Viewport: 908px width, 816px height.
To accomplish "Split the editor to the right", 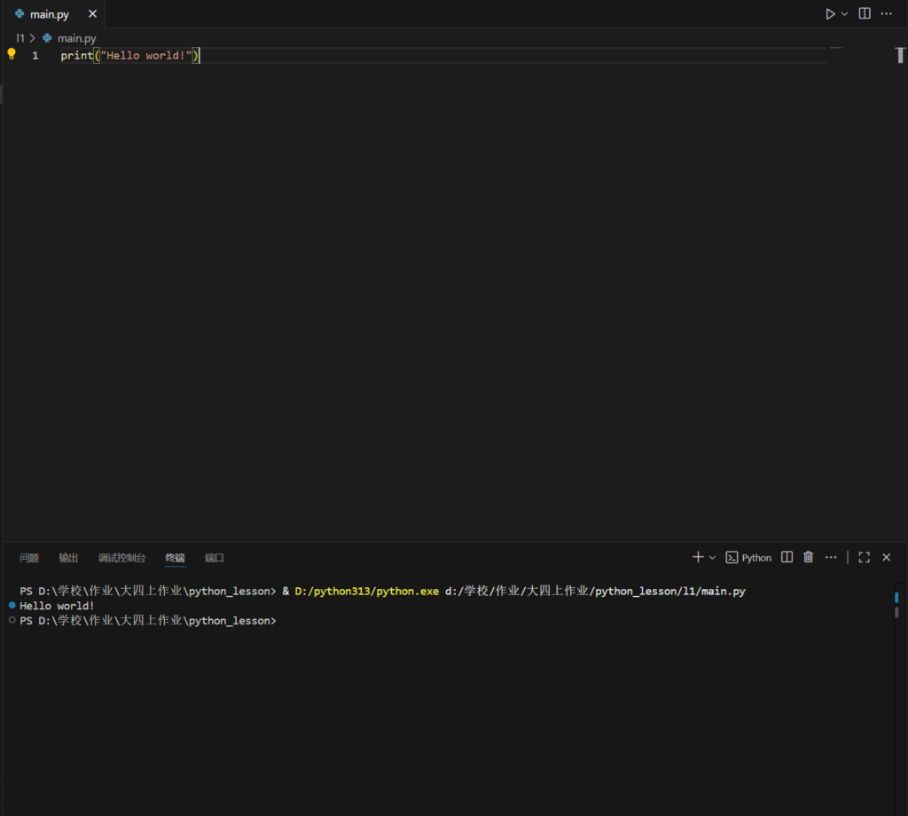I will 865,14.
